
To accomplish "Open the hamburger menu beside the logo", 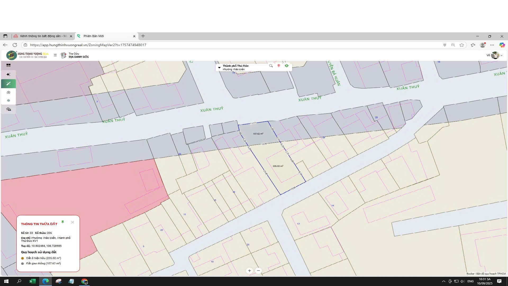I will click(55, 55).
